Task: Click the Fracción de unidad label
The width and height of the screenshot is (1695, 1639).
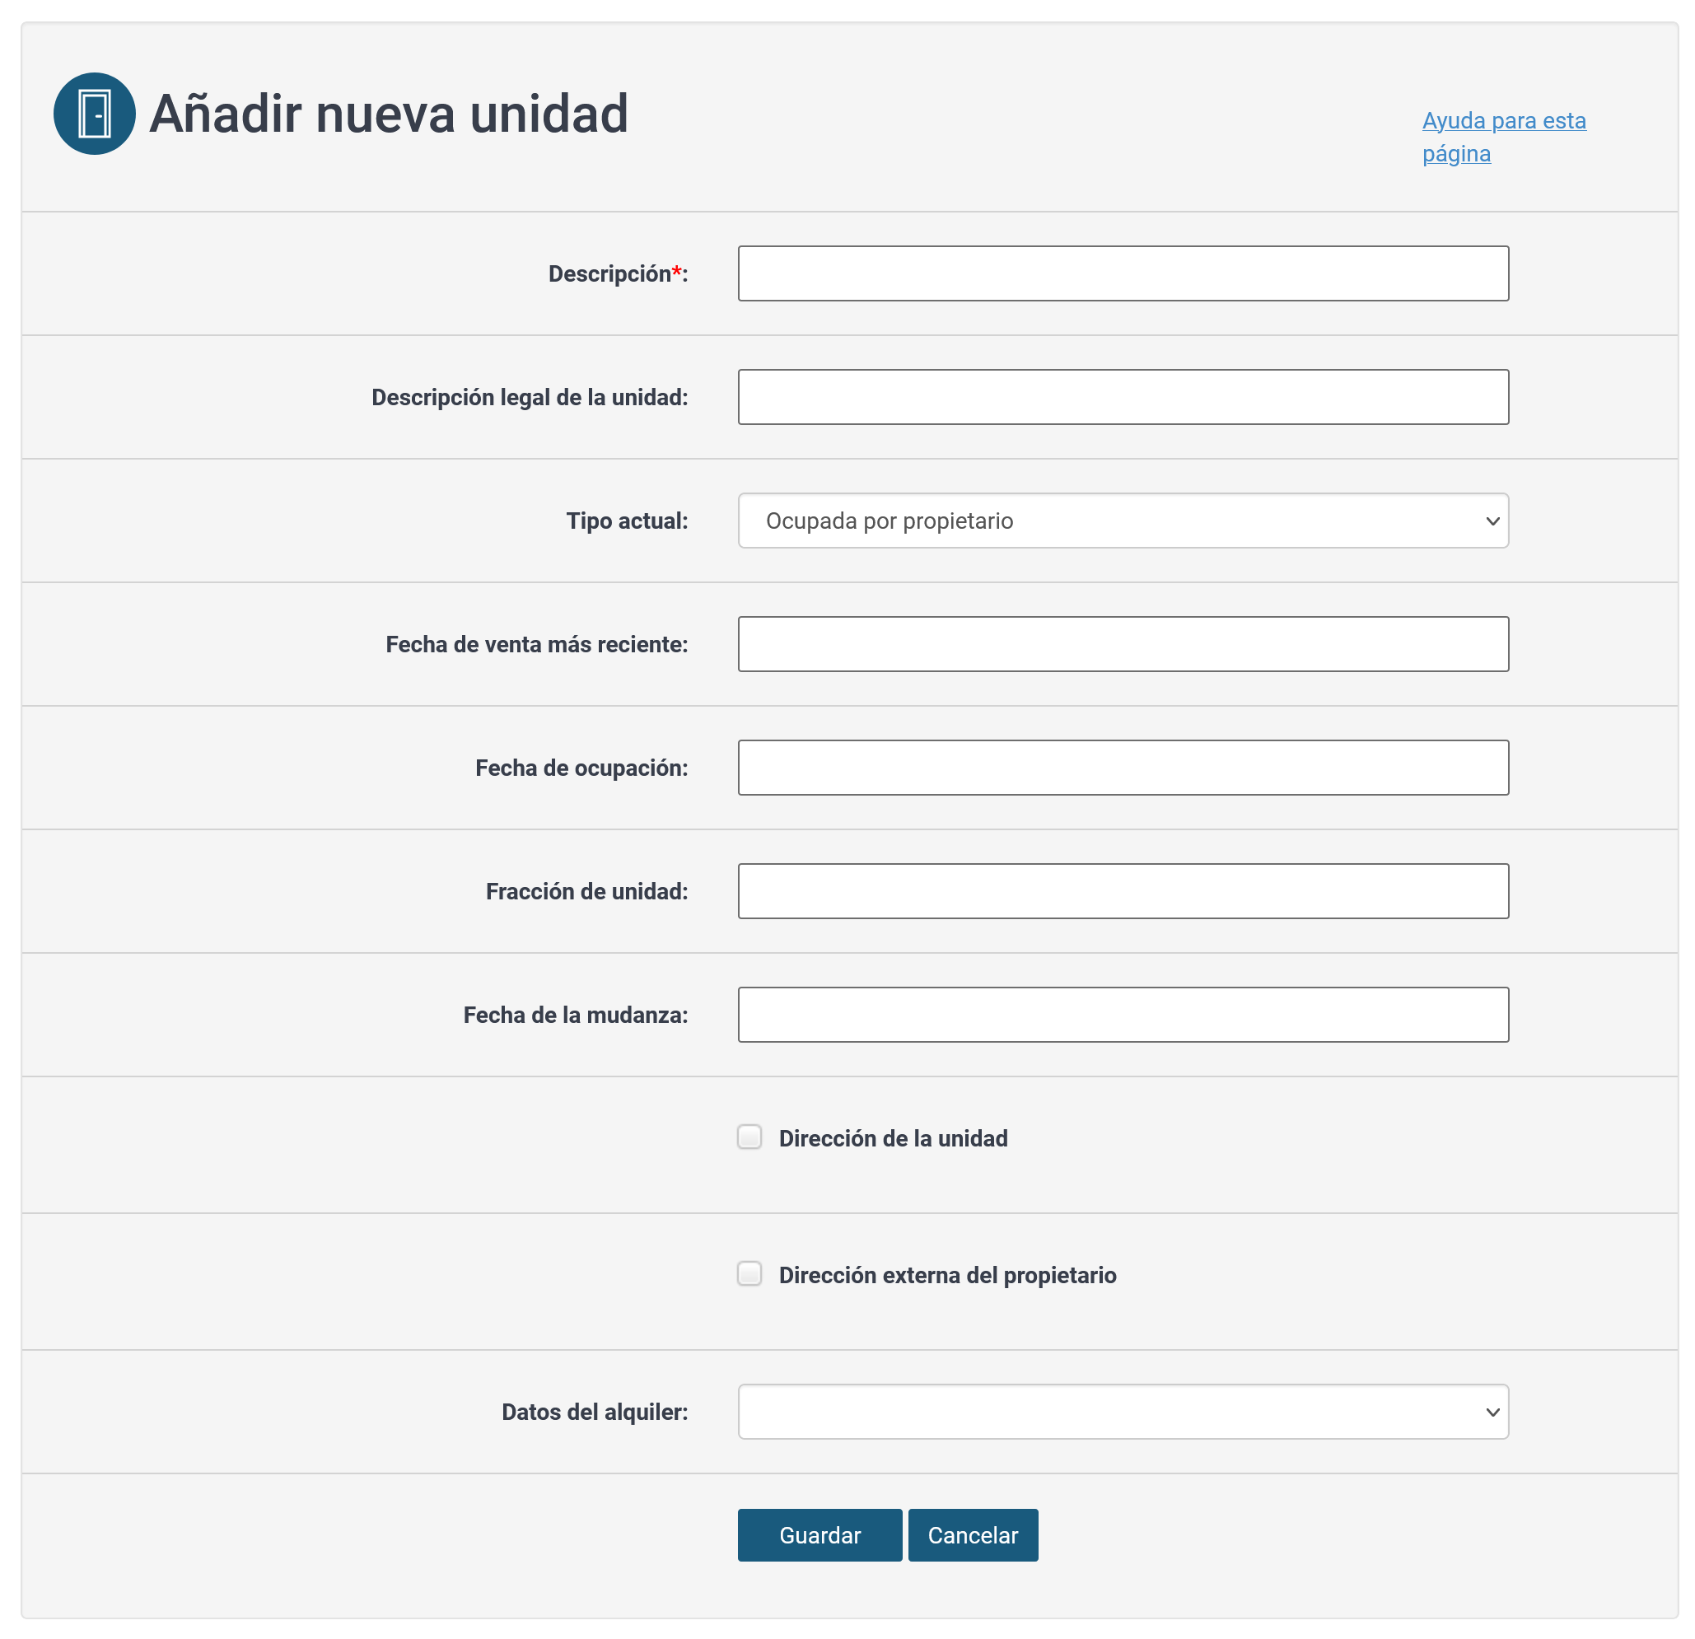Action: (x=587, y=892)
